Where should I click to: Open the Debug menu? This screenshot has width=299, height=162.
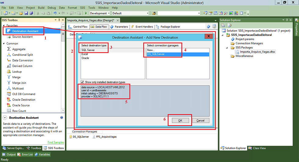(x=52, y=8)
